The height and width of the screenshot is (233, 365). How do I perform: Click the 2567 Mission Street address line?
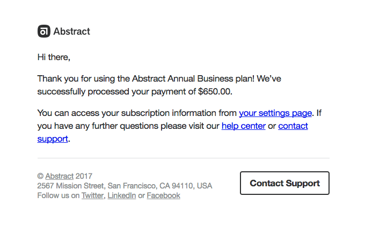pos(125,186)
